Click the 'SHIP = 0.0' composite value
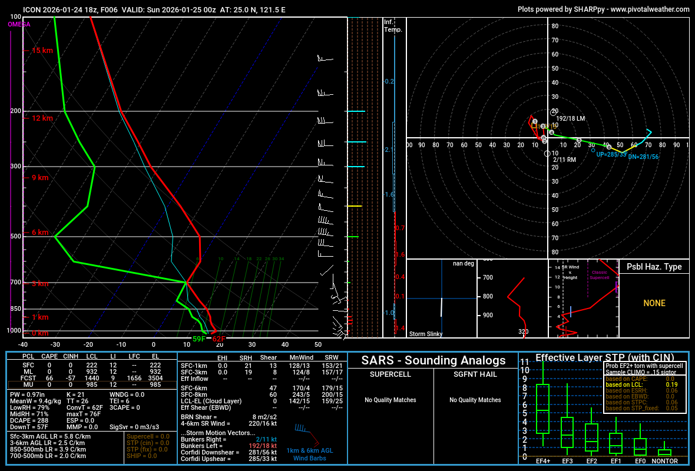Image resolution: width=695 pixels, height=471 pixels. (141, 456)
